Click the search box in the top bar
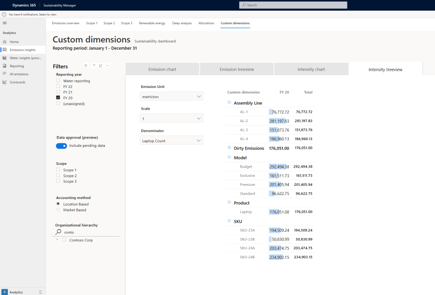 click(293, 5)
